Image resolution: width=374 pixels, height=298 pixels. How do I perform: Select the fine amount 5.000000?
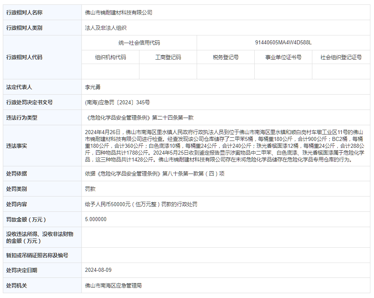coord(96,219)
